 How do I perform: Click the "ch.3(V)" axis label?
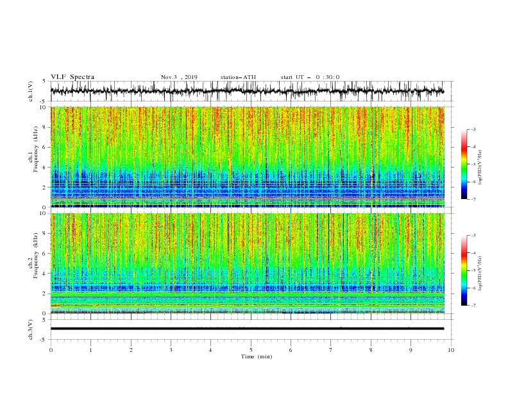(x=31, y=329)
